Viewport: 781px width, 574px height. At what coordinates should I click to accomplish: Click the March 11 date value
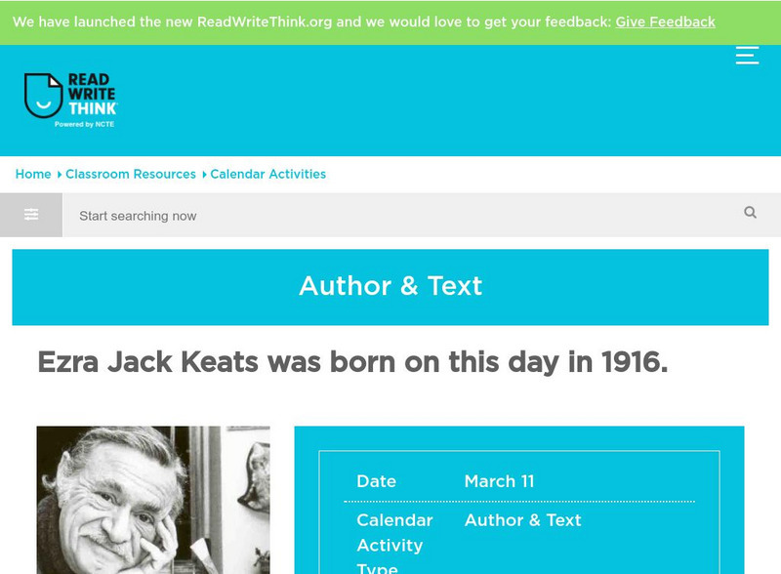pyautogui.click(x=499, y=481)
